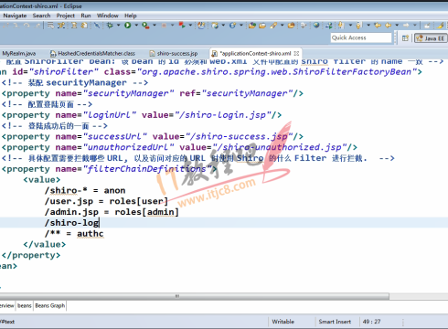
Task: Open the Navigate menu
Action: pyautogui.click(x=15, y=16)
